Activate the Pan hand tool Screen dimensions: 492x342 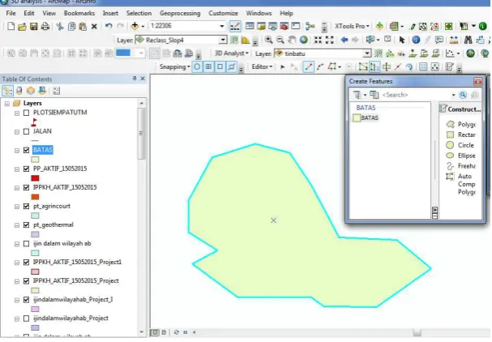pyautogui.click(x=292, y=40)
